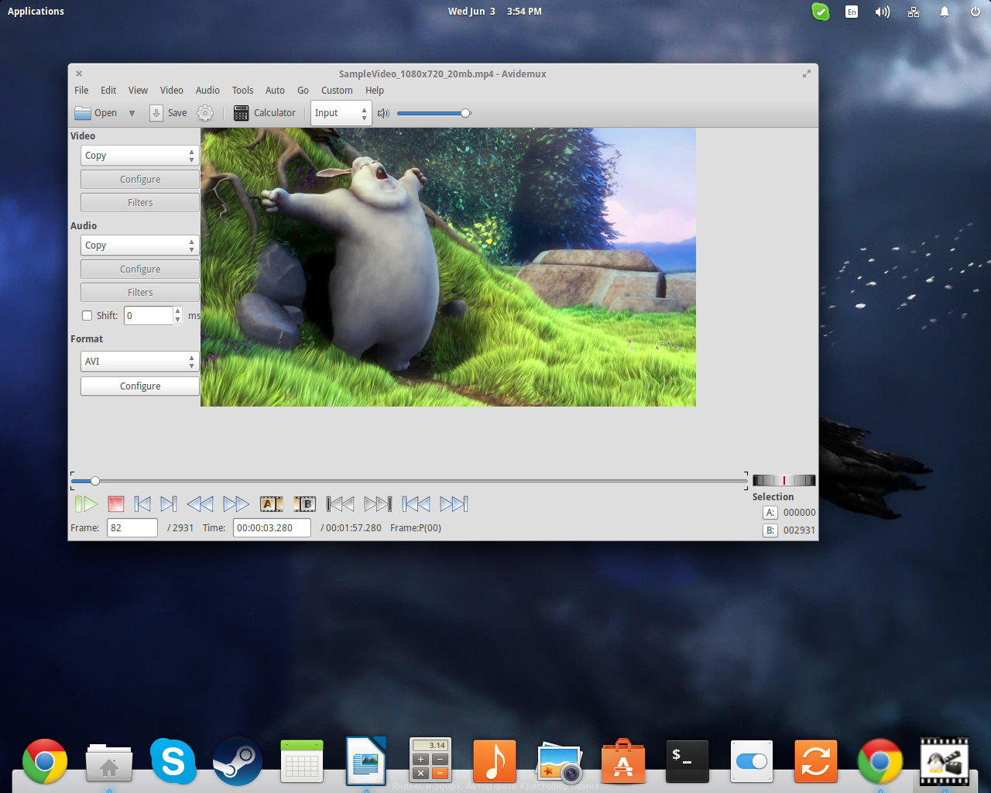The image size is (991, 793).
Task: Save the video with Save icon
Action: click(x=168, y=113)
